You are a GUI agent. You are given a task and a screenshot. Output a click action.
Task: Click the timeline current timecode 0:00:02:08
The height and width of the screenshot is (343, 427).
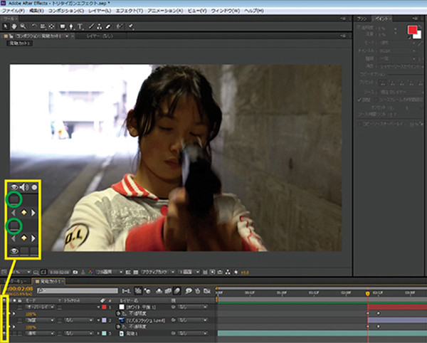[20, 289]
